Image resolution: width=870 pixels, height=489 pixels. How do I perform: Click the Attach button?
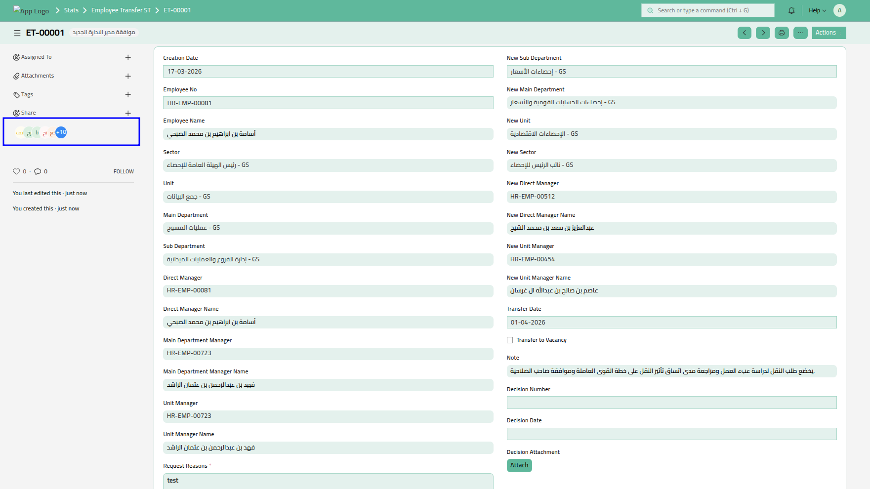click(519, 465)
